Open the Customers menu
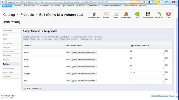179x100 pixels. [x=29, y=6]
